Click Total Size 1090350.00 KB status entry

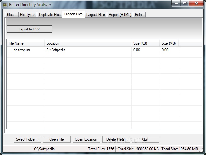pyautogui.click(x=138, y=149)
